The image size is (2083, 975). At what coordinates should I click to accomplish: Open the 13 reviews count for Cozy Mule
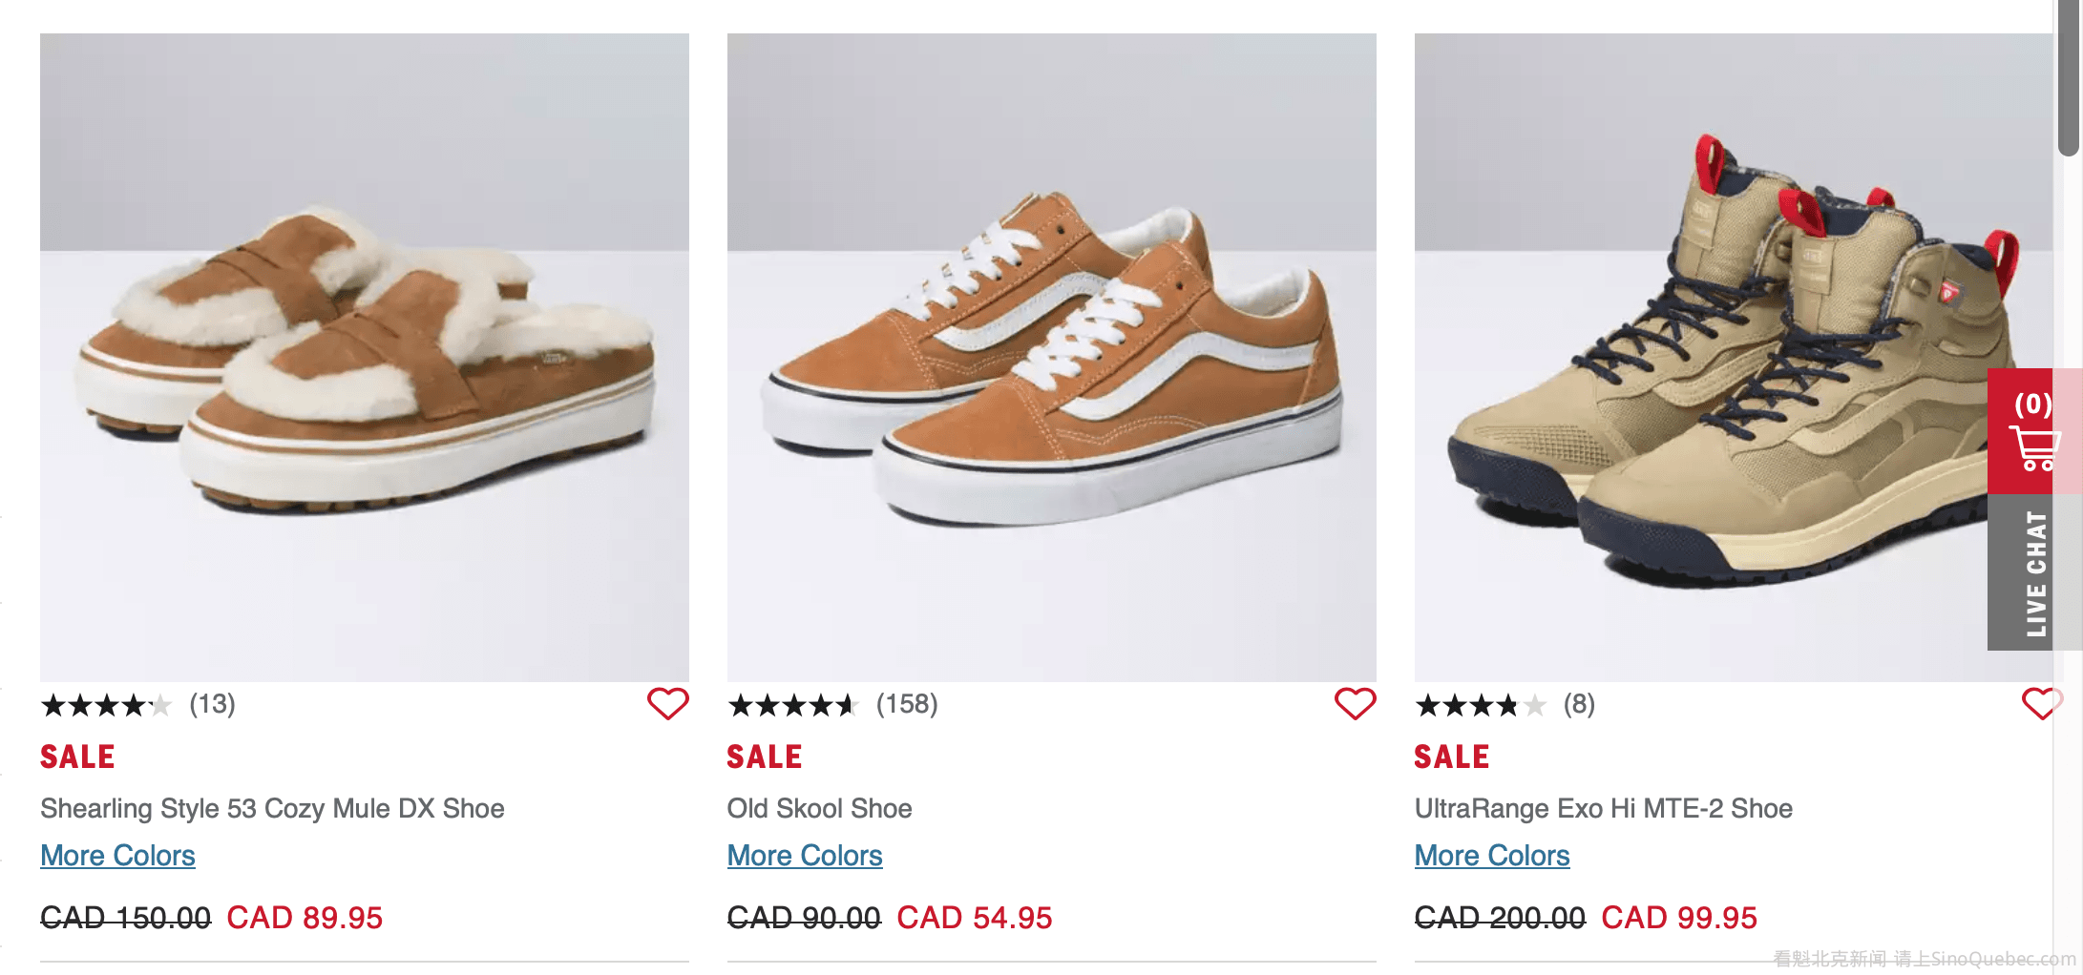pos(212,704)
